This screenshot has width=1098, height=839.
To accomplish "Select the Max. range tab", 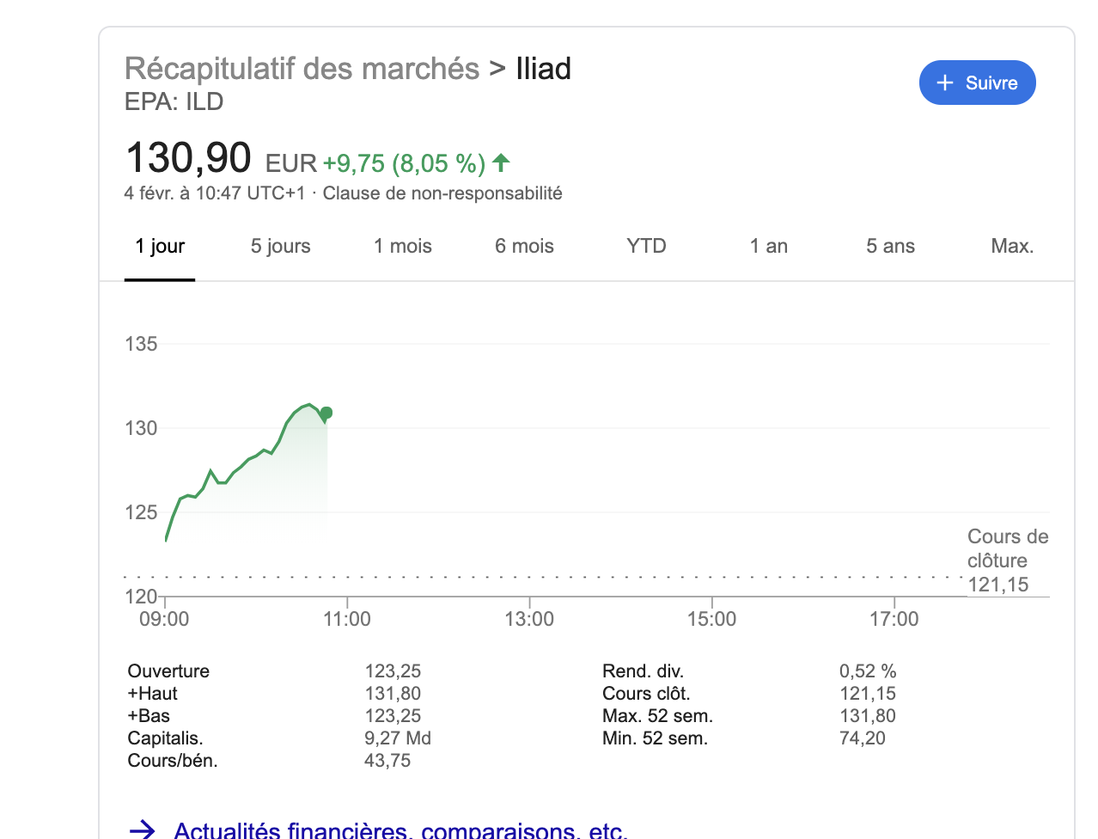I will coord(1012,247).
